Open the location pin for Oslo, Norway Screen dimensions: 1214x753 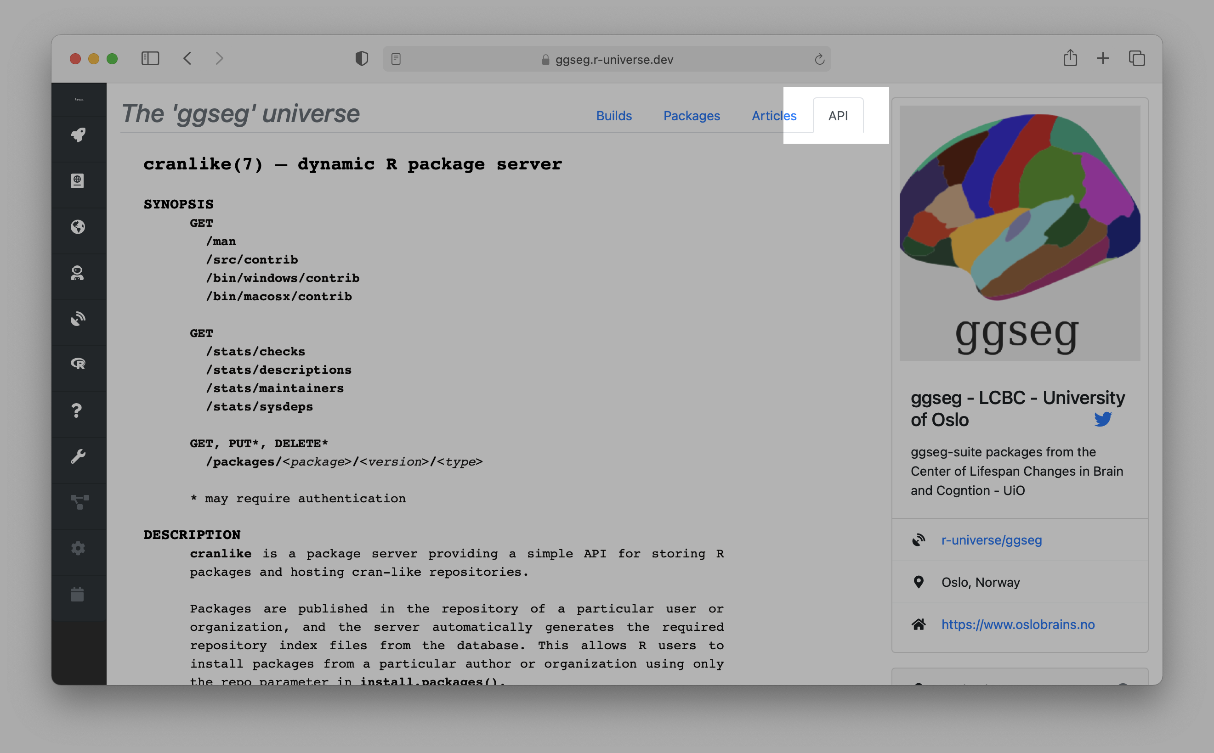click(x=919, y=581)
